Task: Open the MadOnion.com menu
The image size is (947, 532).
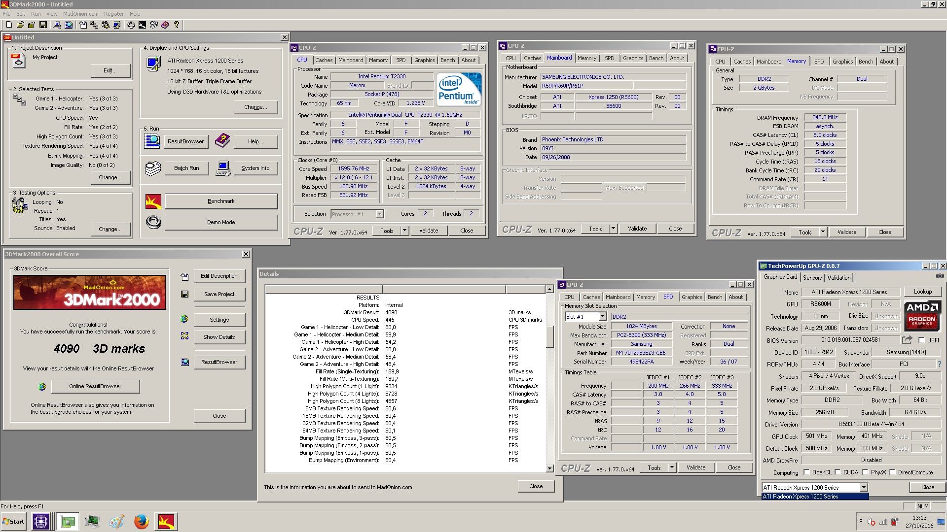Action: click(80, 14)
